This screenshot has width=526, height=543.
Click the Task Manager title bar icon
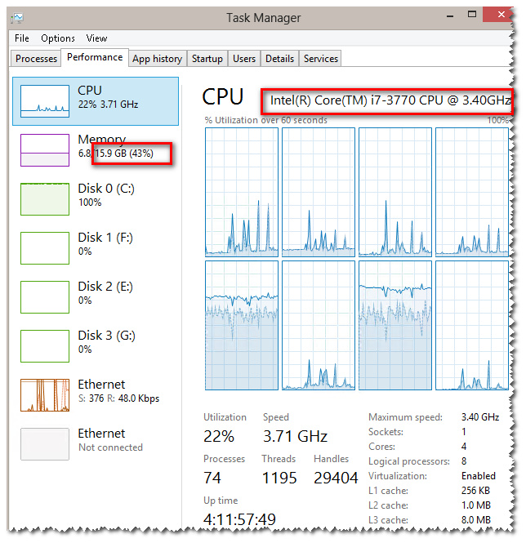point(17,18)
